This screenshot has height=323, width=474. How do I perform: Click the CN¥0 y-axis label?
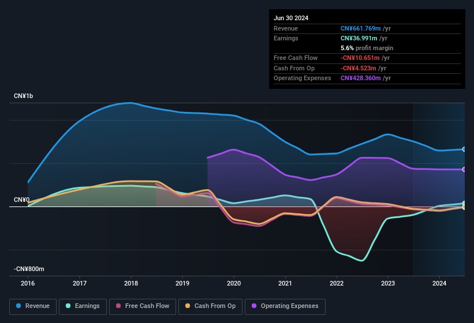coord(21,200)
